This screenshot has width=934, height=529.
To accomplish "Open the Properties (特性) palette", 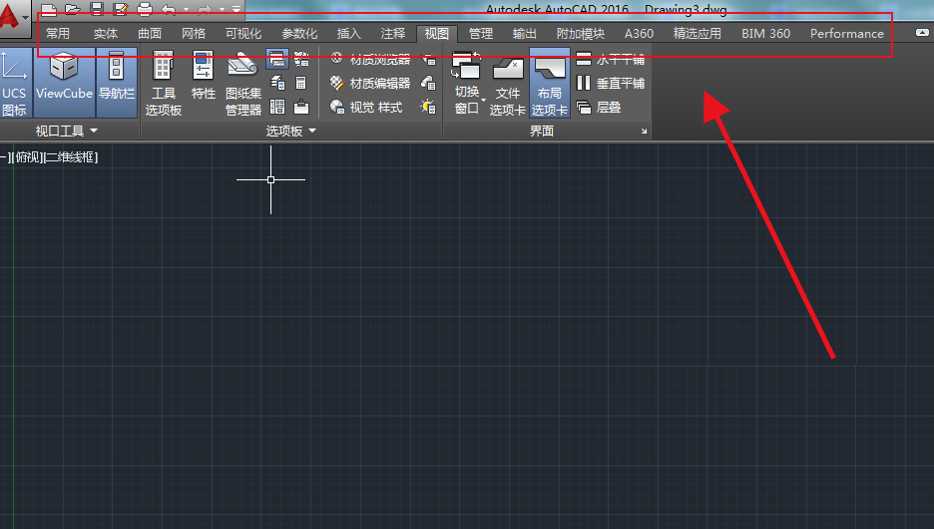I will 203,76.
